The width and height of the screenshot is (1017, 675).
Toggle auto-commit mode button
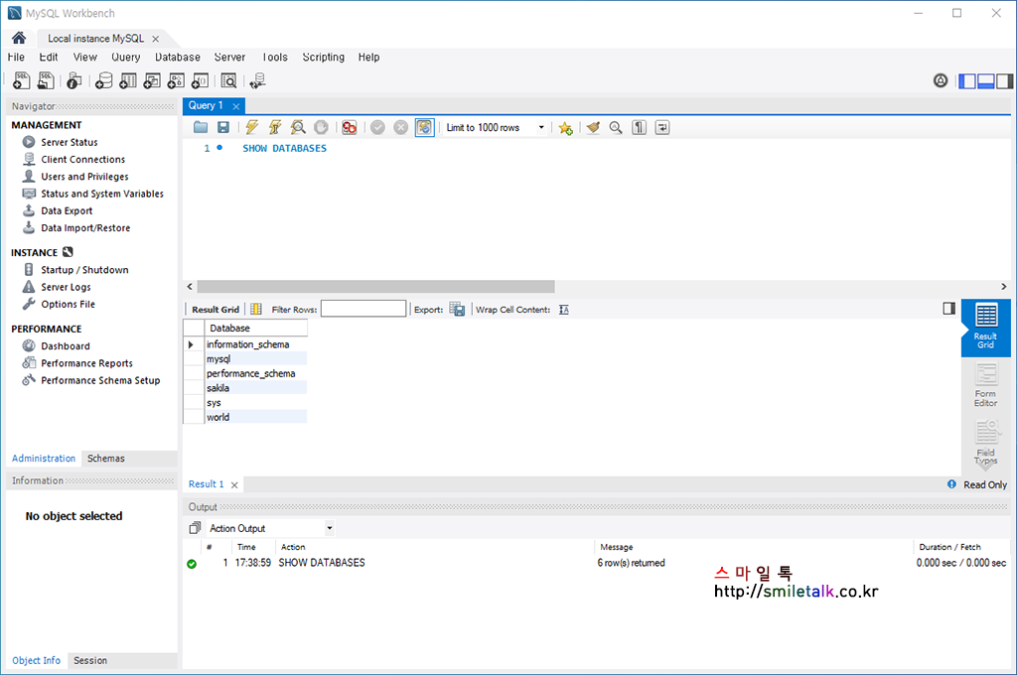pyautogui.click(x=424, y=128)
